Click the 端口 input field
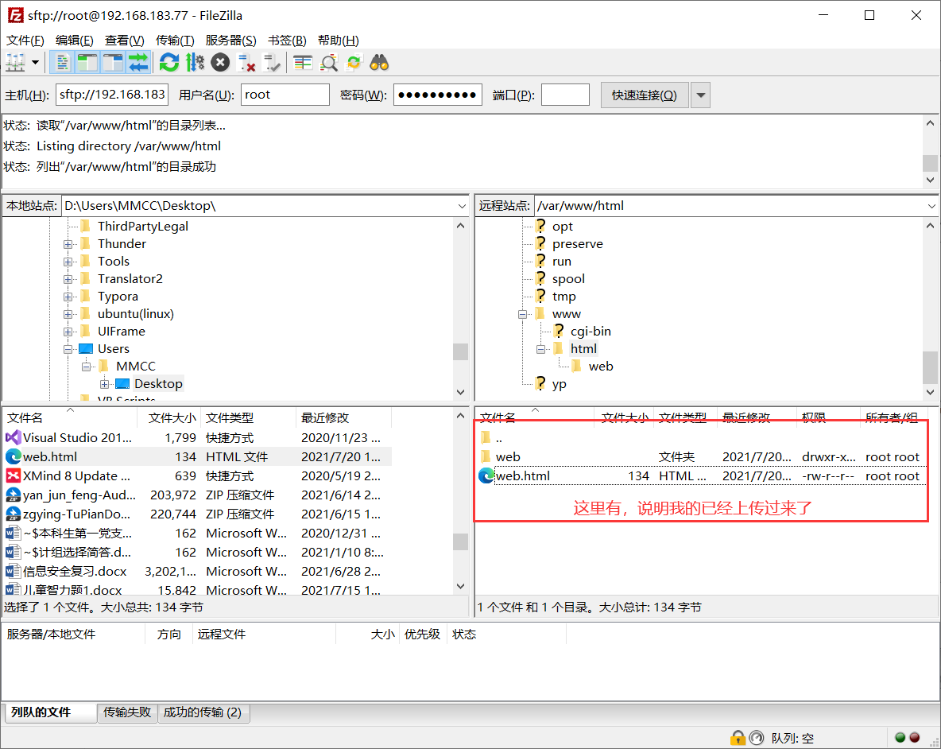Viewport: 941px width, 749px height. click(x=564, y=94)
